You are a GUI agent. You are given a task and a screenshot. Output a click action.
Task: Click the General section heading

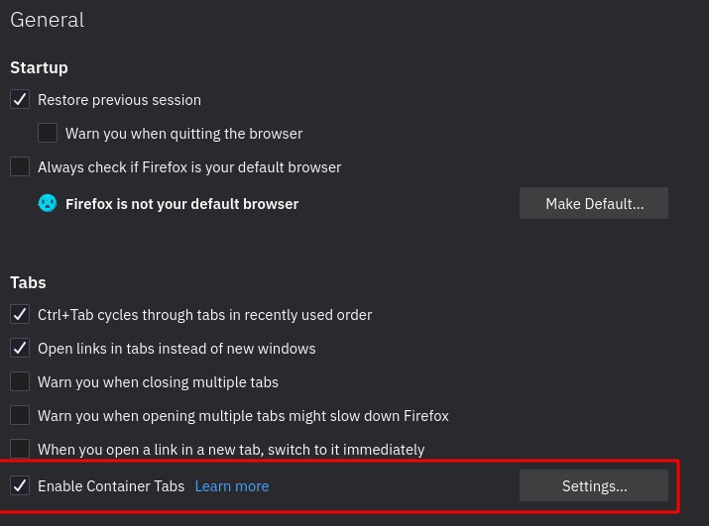click(47, 20)
